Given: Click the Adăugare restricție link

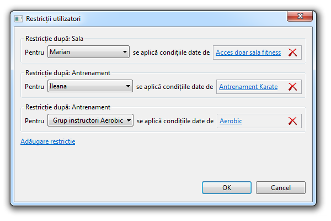Looking at the screenshot, I should click(47, 141).
